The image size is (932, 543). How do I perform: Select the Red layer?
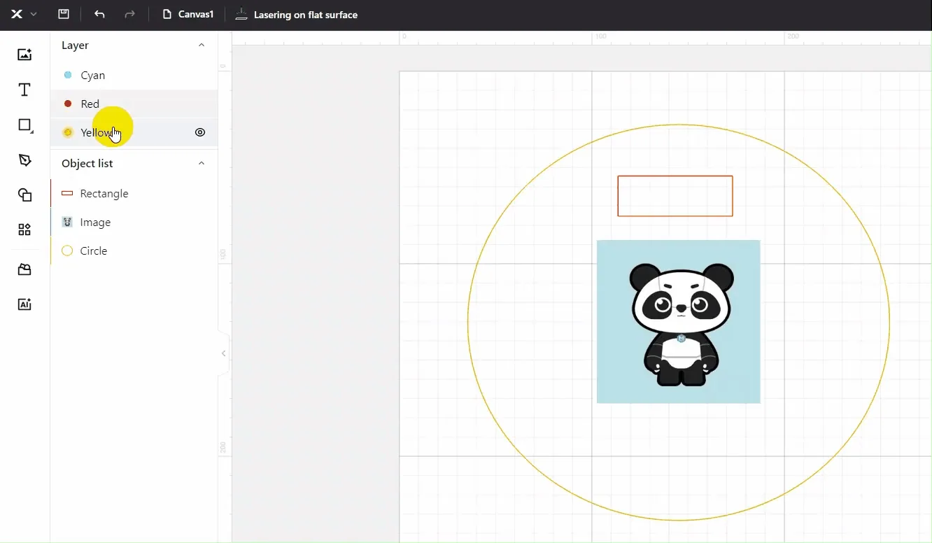(134, 104)
